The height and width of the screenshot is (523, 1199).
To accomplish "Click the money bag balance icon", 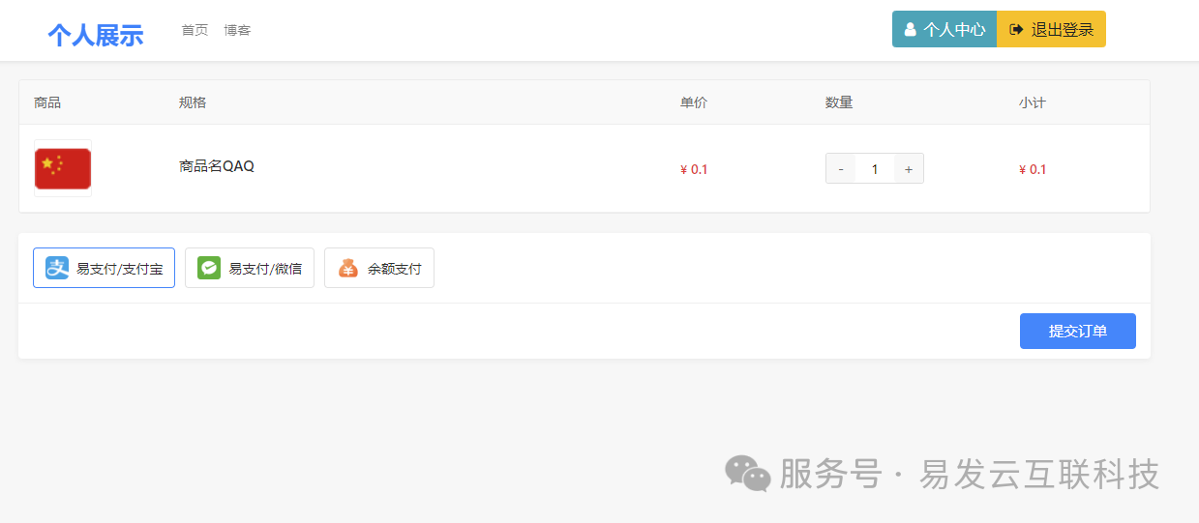I will coord(348,268).
